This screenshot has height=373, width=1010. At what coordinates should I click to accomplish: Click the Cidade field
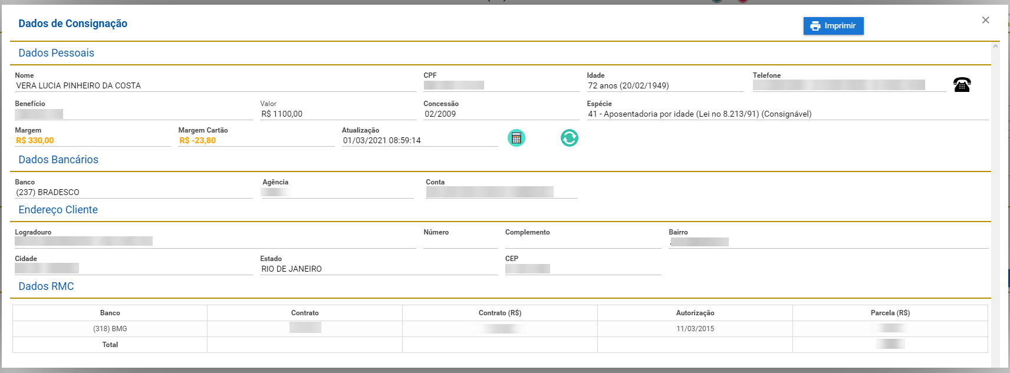[x=134, y=269]
